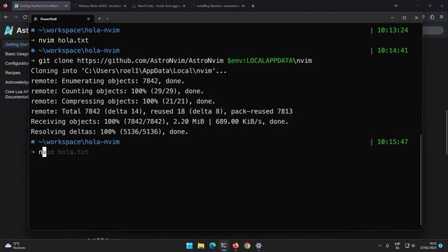
Task: Click the '10:14:41' timestamp in the terminal
Action: tap(393, 50)
